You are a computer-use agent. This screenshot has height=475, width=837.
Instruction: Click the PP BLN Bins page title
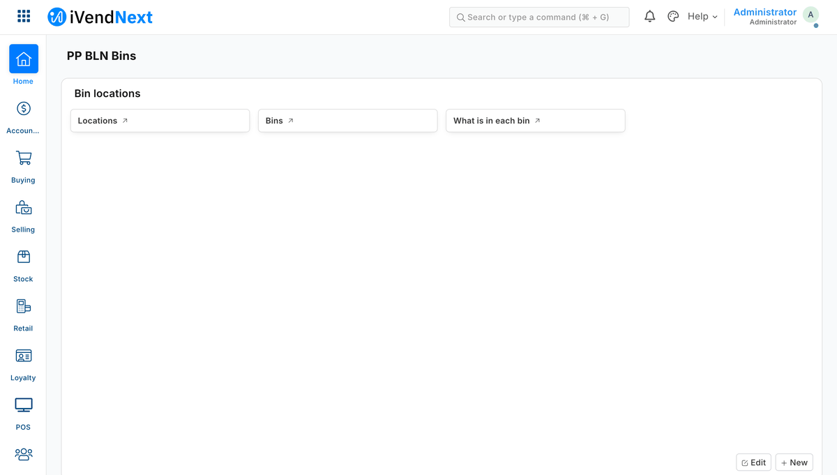[102, 56]
